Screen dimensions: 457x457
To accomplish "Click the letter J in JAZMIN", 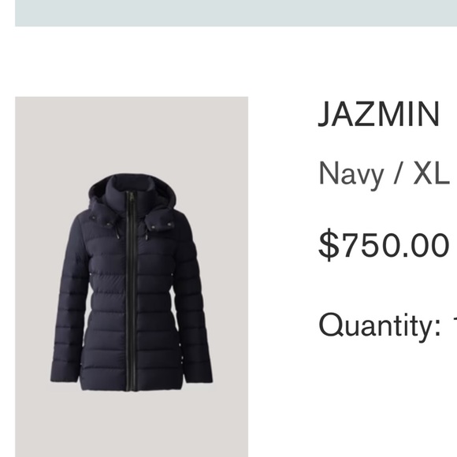I will coord(325,114).
